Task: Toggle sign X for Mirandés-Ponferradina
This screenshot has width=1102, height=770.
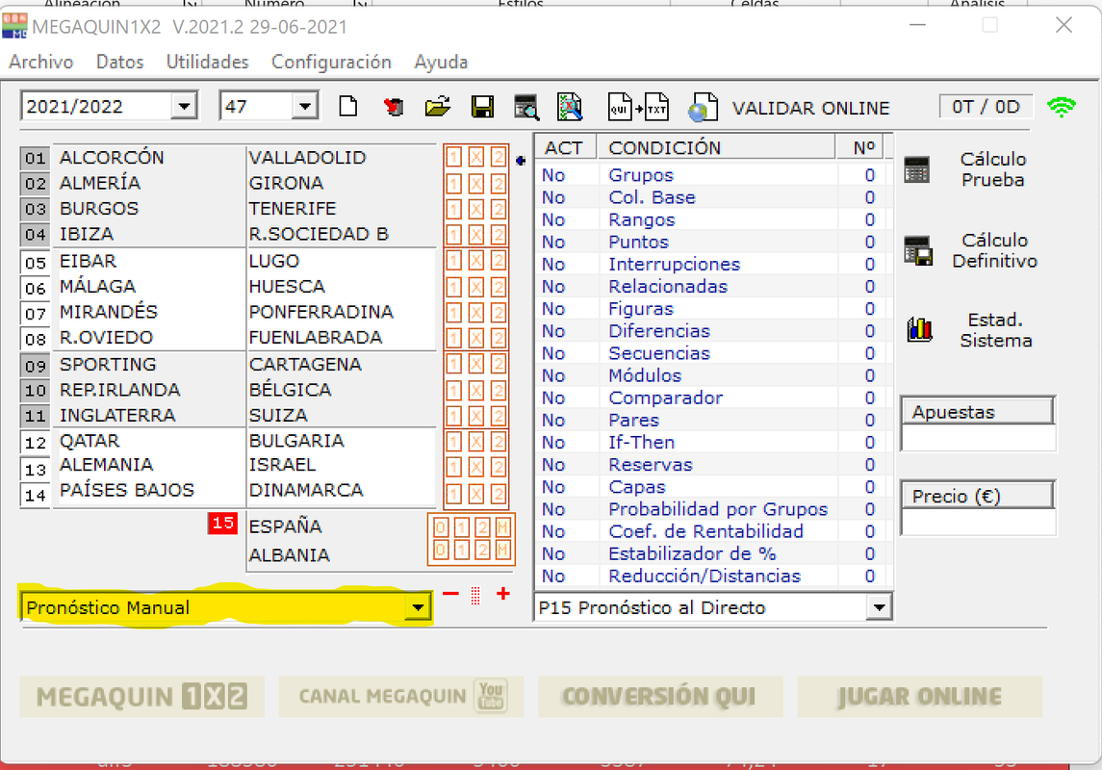Action: [x=475, y=313]
